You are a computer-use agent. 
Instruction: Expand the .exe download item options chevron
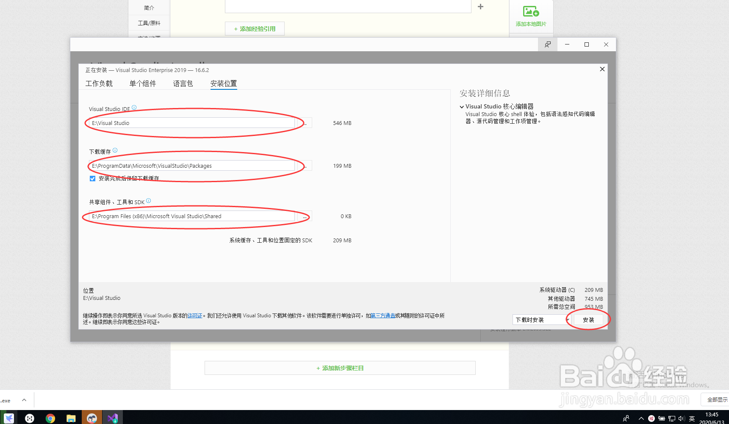click(x=24, y=400)
